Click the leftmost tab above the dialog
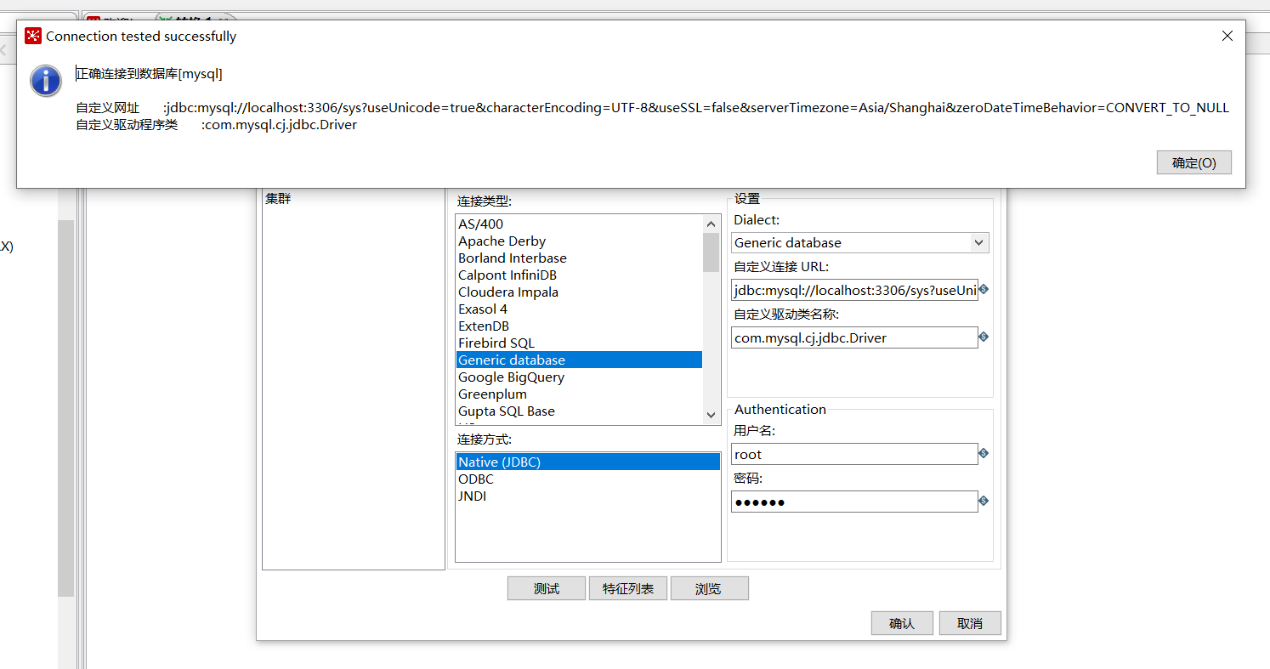The width and height of the screenshot is (1270, 669). pyautogui.click(x=38, y=13)
